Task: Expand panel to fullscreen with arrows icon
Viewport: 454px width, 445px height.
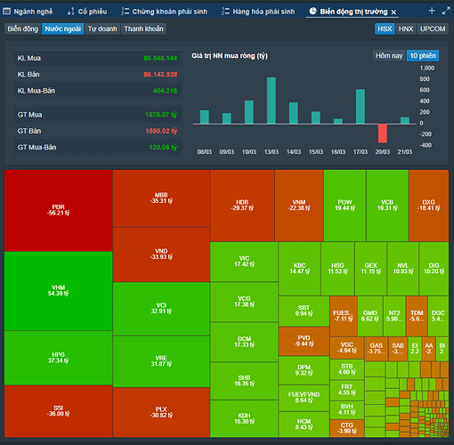Action: click(x=446, y=11)
